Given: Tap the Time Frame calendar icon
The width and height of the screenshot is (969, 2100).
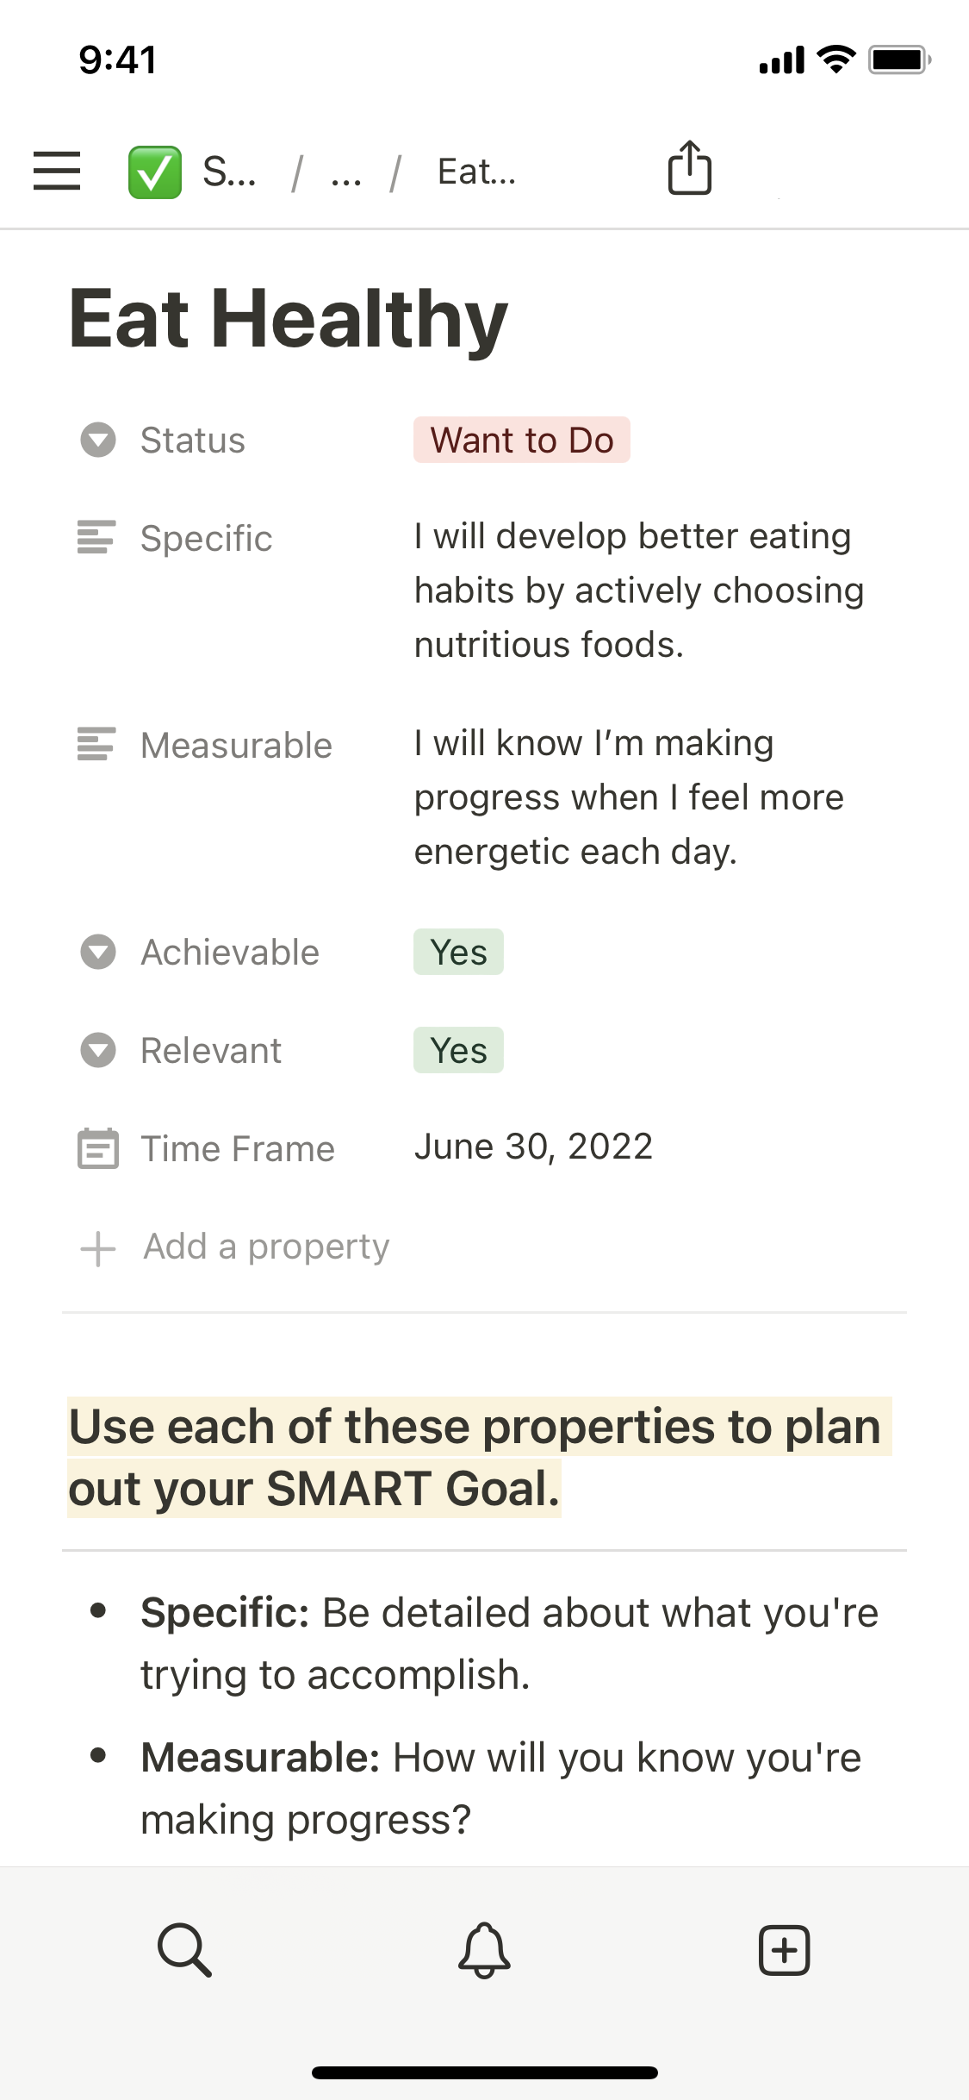Looking at the screenshot, I should [98, 1148].
